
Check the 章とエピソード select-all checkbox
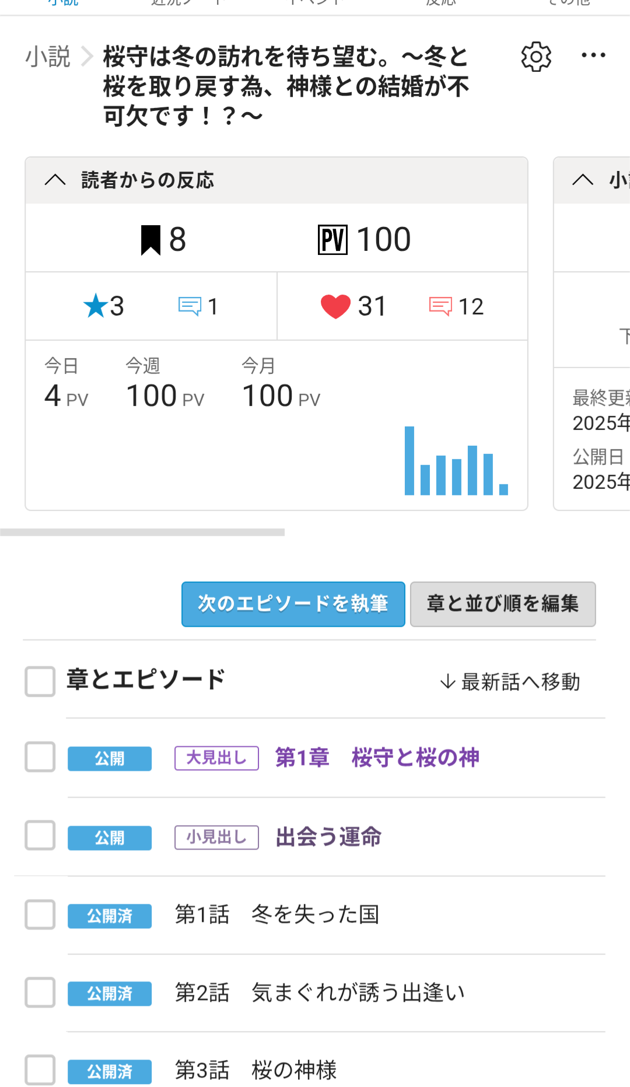tap(40, 681)
